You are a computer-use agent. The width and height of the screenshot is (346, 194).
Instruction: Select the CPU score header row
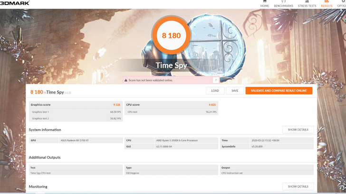click(171, 104)
